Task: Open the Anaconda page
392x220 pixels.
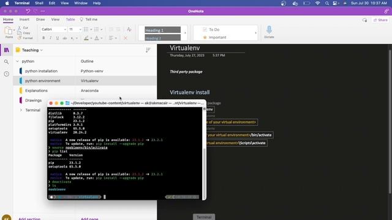Action: click(x=116, y=90)
